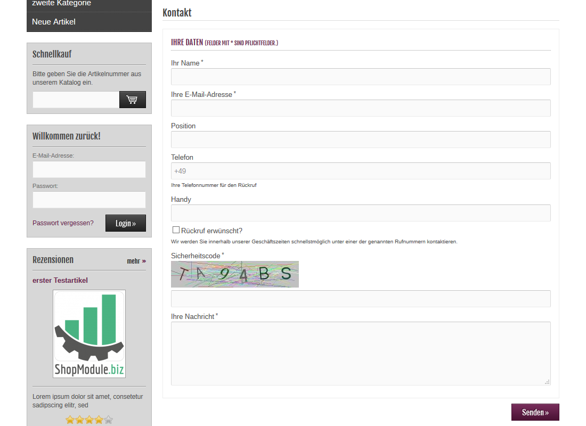Open the erster Testartikel review link

[x=60, y=281]
